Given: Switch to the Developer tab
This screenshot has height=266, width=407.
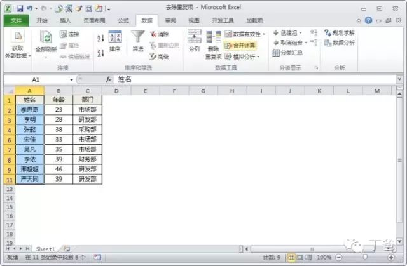Looking at the screenshot, I should (x=223, y=20).
